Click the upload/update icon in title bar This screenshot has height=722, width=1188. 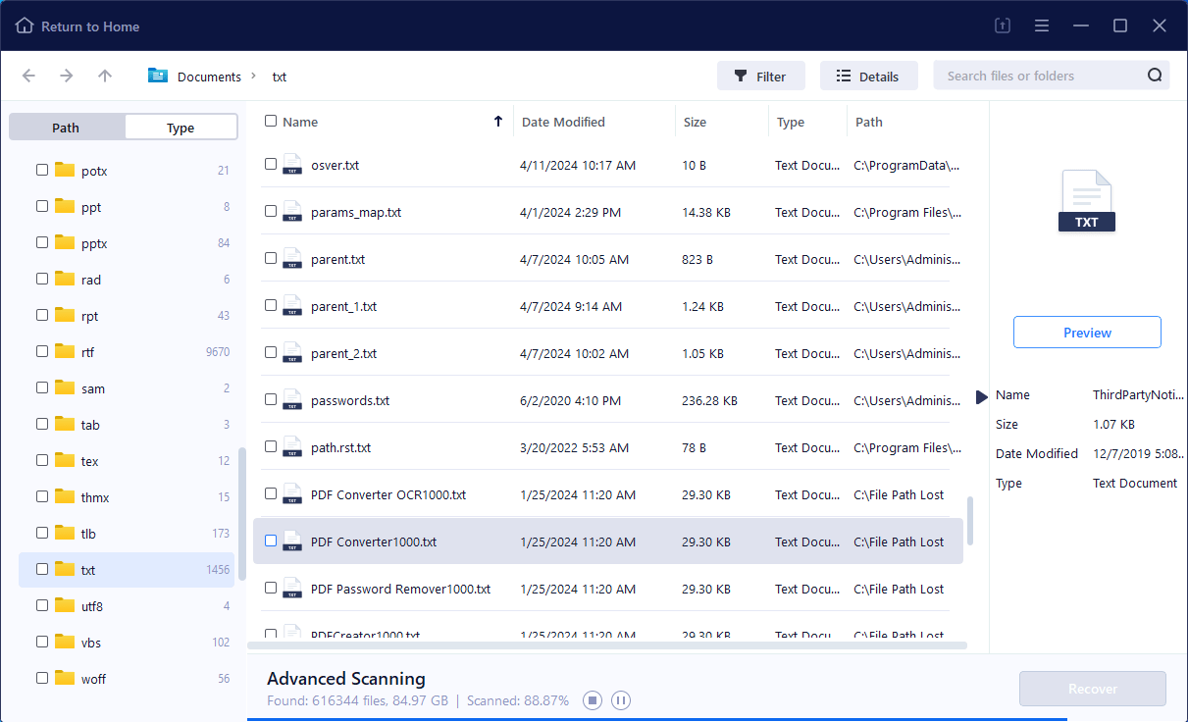[1002, 26]
